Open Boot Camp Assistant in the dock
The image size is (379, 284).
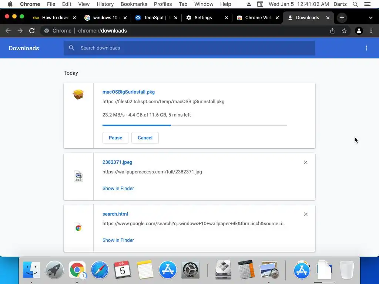tap(223, 270)
